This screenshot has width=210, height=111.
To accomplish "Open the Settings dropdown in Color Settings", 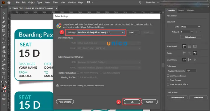I will [x=101, y=32].
